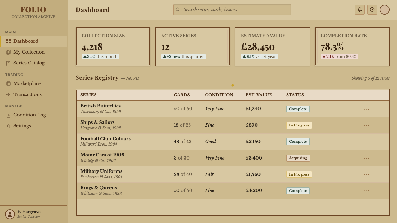397x223 pixels.
Task: Sort by the CONDITION column header
Action: (x=219, y=95)
